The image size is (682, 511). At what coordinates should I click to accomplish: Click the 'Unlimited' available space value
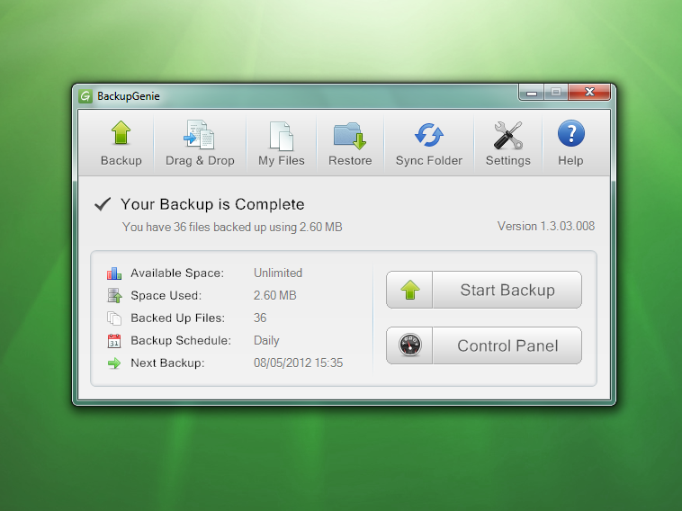(x=278, y=273)
